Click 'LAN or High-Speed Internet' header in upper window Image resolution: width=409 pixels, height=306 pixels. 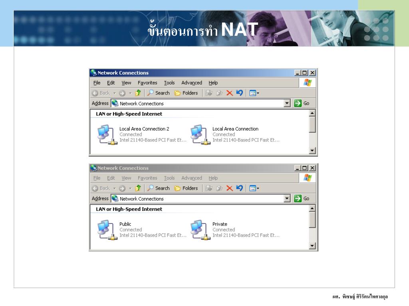129,114
